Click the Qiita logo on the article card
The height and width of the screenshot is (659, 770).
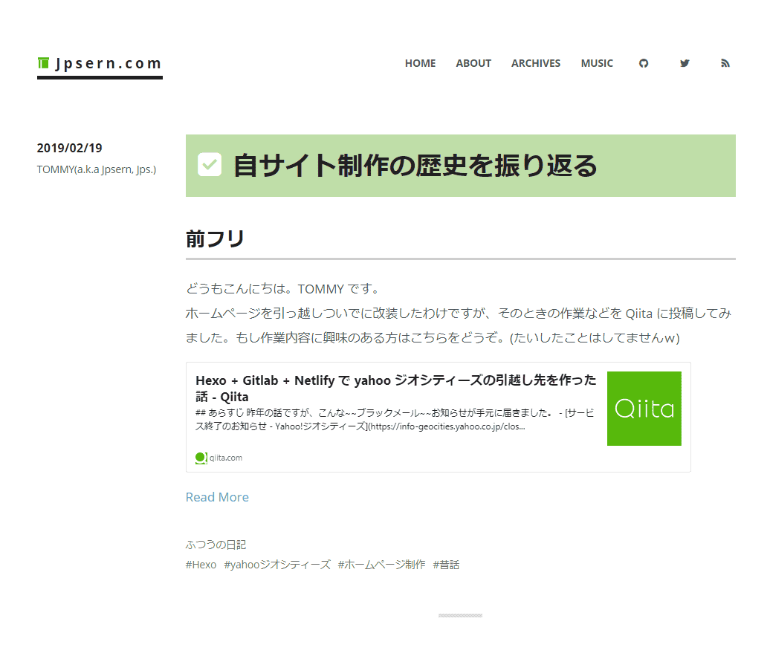tap(644, 409)
